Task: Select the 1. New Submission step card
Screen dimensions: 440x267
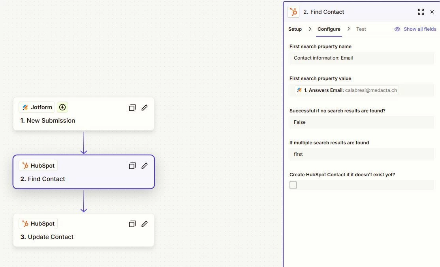Action: tap(84, 114)
